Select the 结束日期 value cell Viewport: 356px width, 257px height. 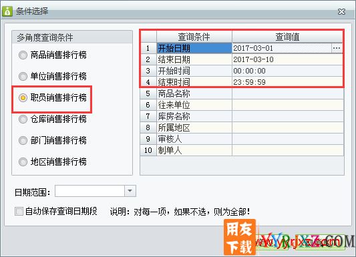click(x=287, y=59)
